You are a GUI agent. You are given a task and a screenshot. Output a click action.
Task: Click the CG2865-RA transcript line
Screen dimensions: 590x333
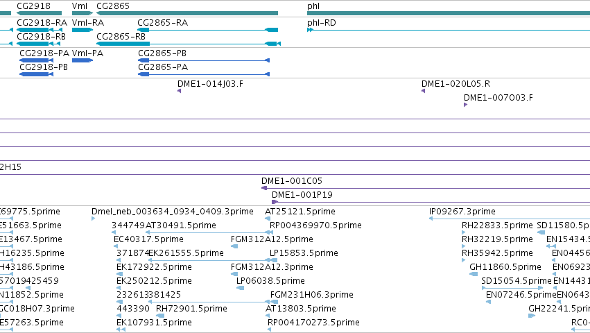pos(208,30)
